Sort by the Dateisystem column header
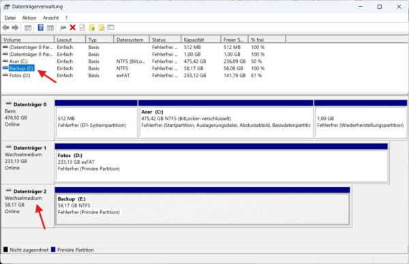Screen dimensions: 409x264 (x=132, y=40)
